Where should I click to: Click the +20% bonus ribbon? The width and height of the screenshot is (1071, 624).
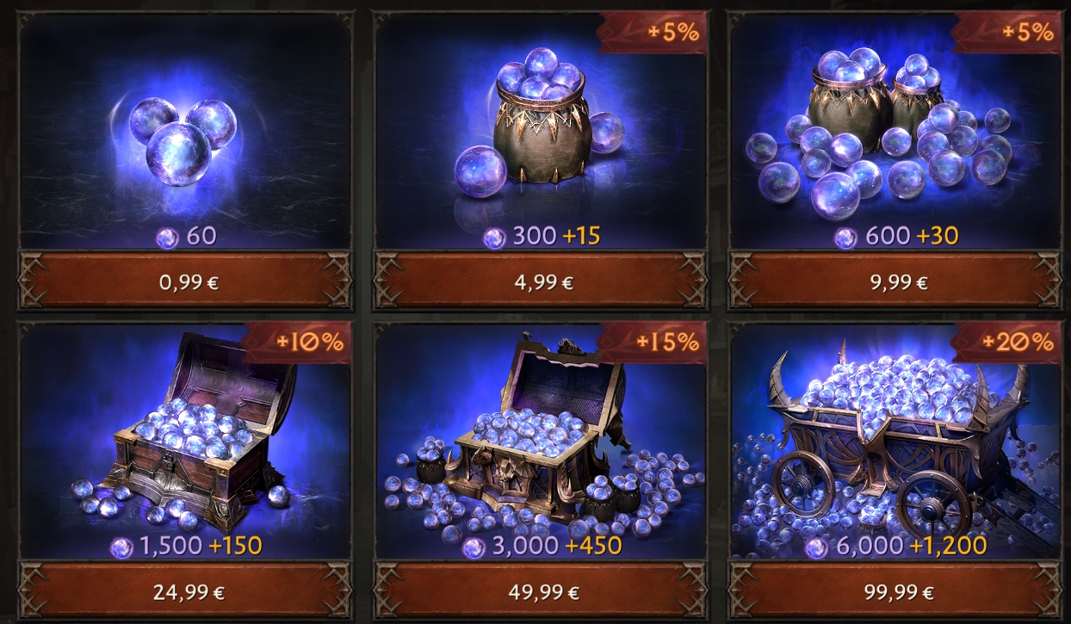point(1006,343)
